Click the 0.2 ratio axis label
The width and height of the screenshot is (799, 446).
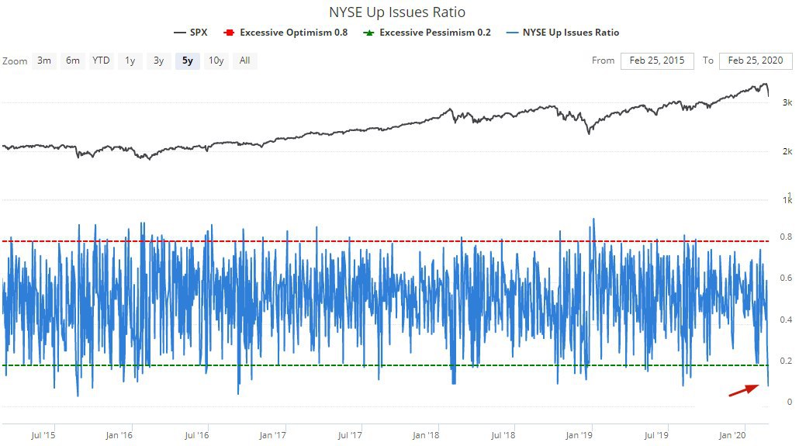[786, 361]
